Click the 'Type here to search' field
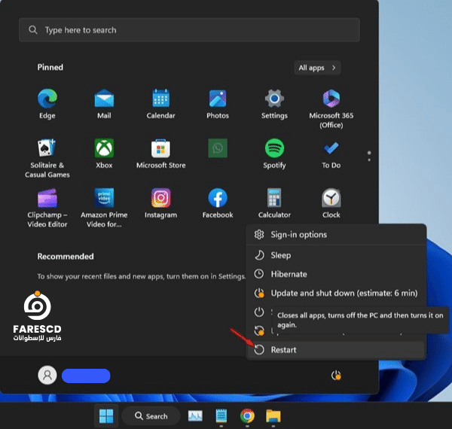452x429 pixels. [189, 30]
